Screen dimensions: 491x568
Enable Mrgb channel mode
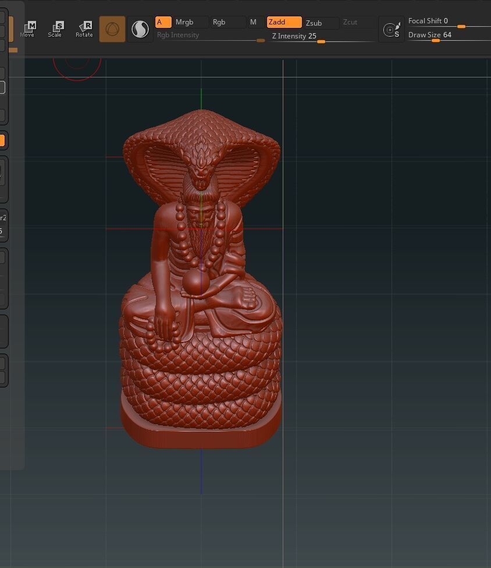[x=191, y=22]
